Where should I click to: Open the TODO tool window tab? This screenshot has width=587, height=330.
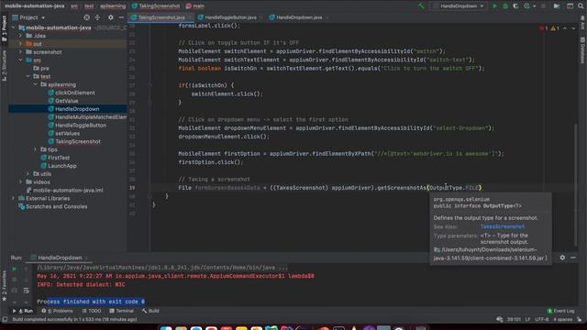(92, 311)
